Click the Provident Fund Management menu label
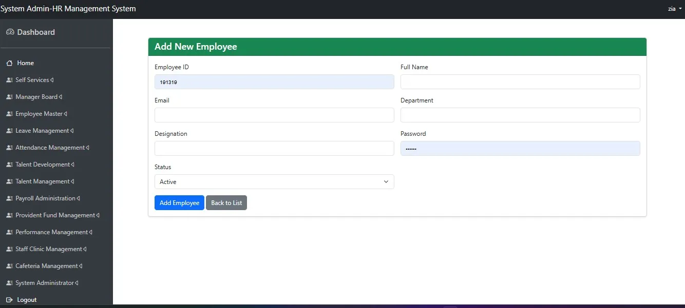Viewport: 685px width, 308px height. (55, 215)
